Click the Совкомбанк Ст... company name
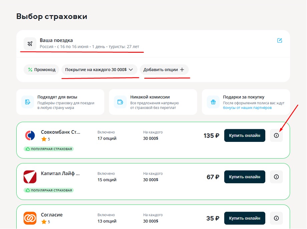Screen dimensions: 307x229 60,132
